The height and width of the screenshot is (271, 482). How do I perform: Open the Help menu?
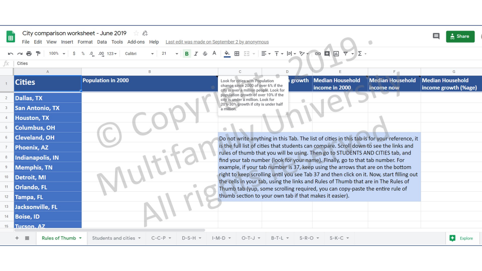pos(154,42)
